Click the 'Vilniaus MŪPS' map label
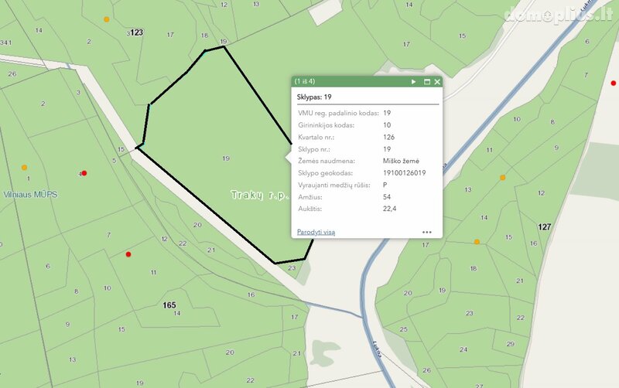619x388 pixels. 30,195
